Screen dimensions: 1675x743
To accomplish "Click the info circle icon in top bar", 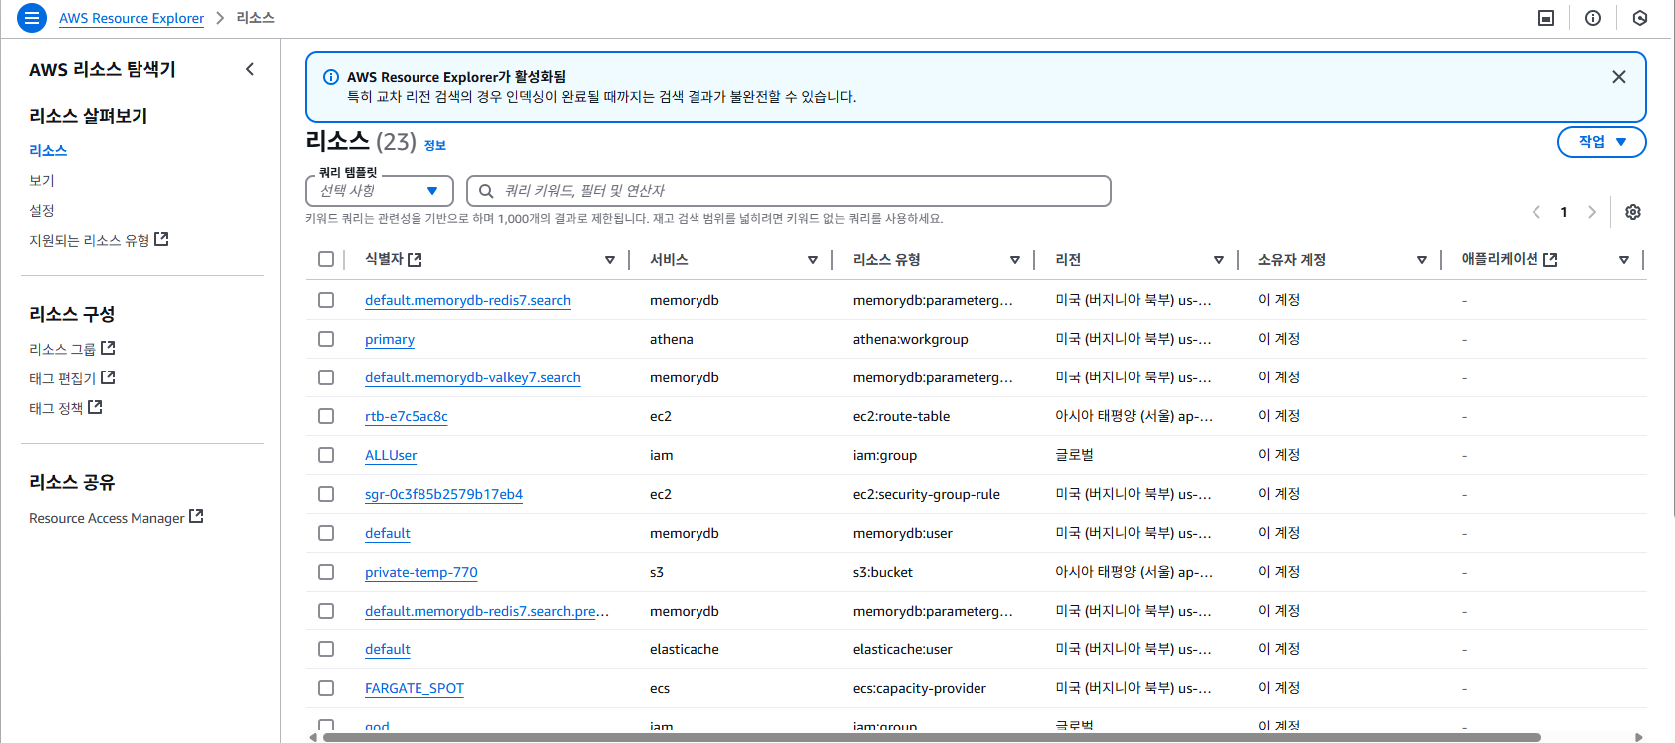I will pos(1593,18).
